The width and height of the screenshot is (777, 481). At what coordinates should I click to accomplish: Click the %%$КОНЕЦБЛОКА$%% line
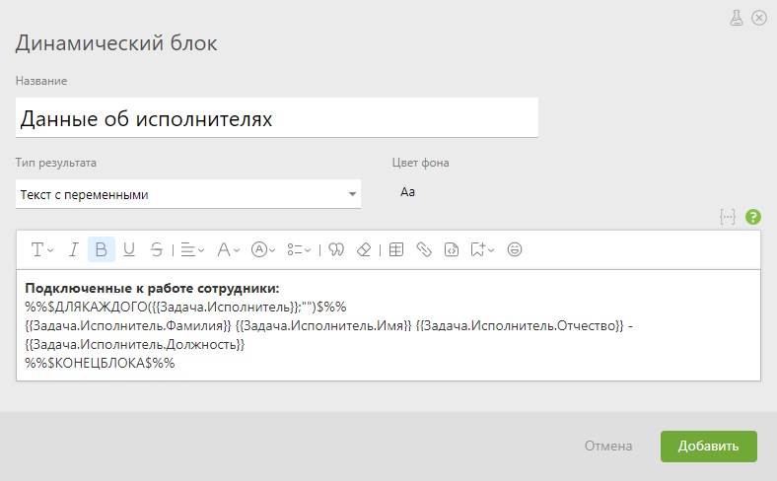coord(100,363)
